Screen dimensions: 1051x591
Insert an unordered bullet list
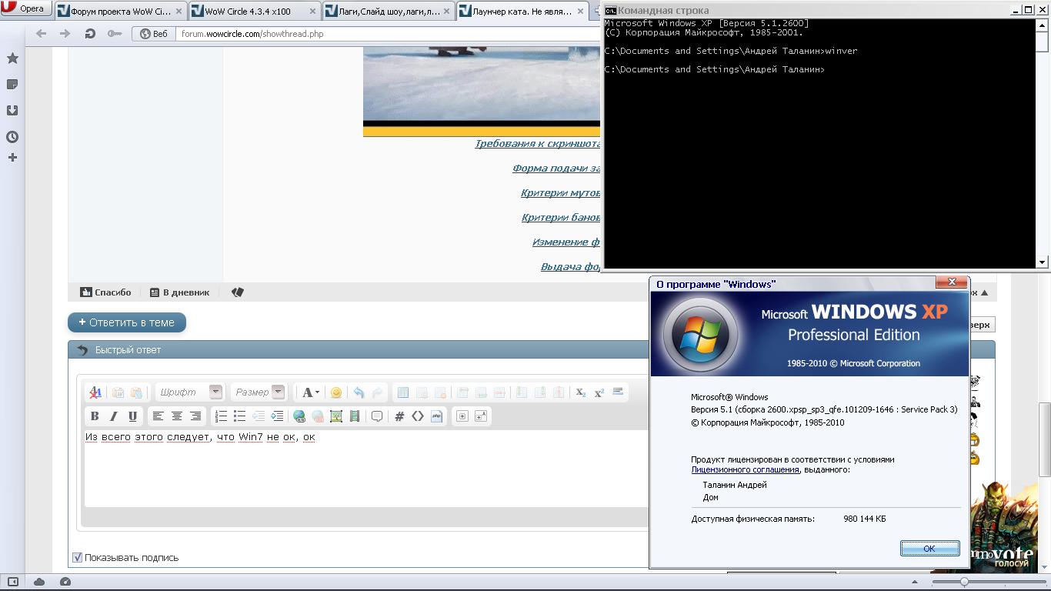[x=240, y=416]
